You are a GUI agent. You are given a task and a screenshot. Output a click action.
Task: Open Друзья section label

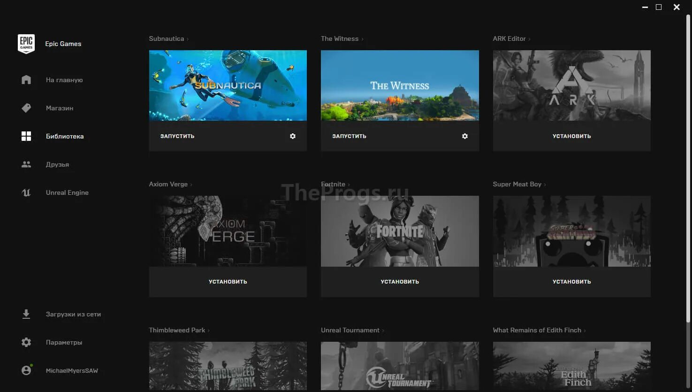coord(57,164)
